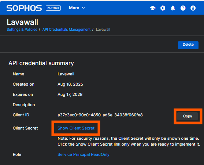Image resolution: width=204 pixels, height=165 pixels.
Task: Reveal the client secret via link
Action: [x=76, y=128]
